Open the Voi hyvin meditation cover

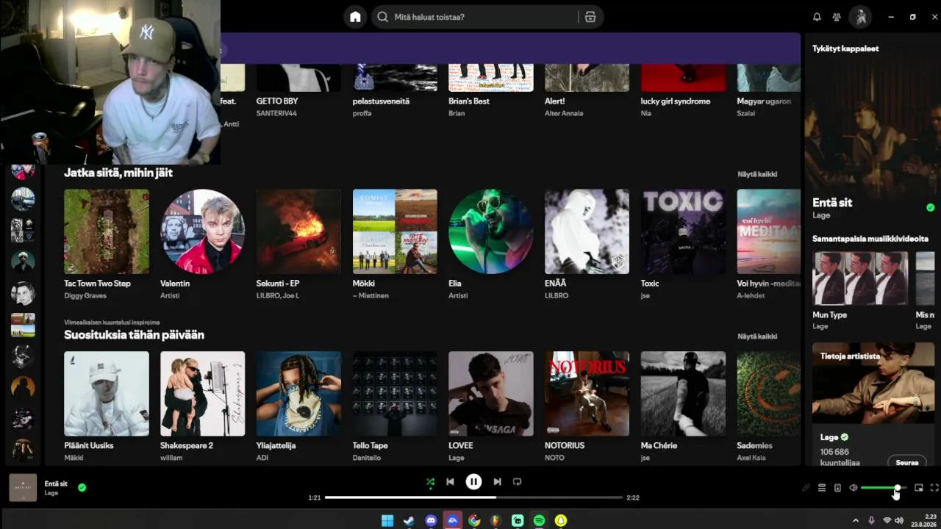point(769,231)
